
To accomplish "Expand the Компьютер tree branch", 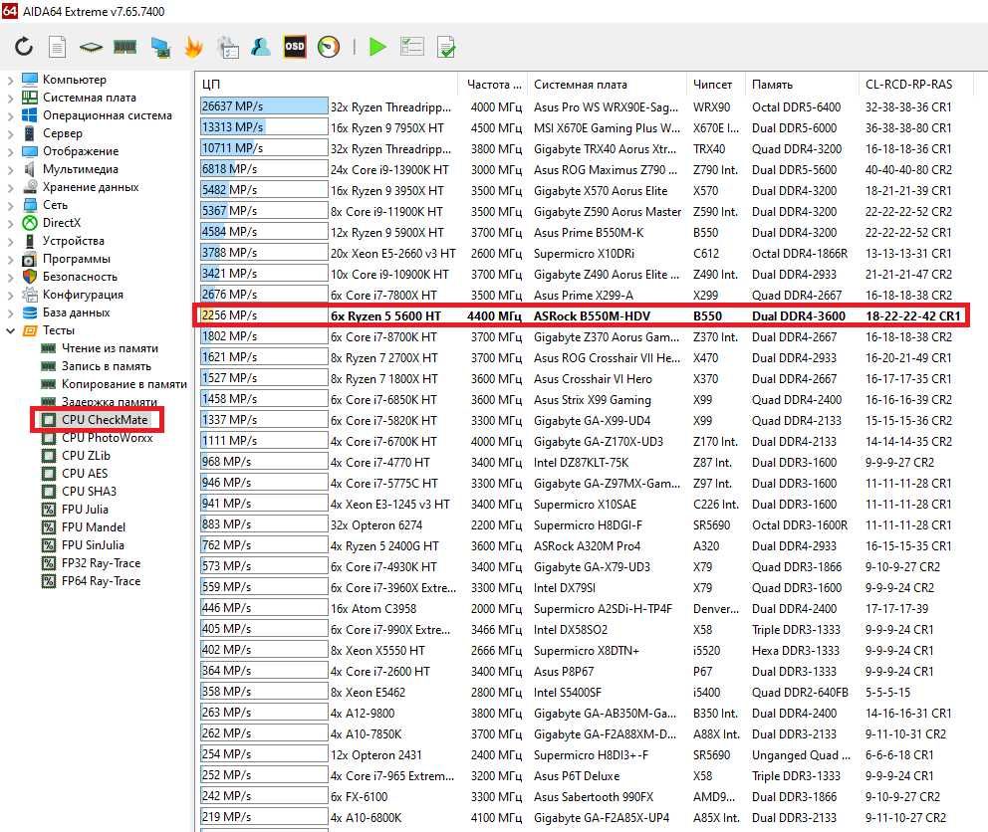I will 10,80.
